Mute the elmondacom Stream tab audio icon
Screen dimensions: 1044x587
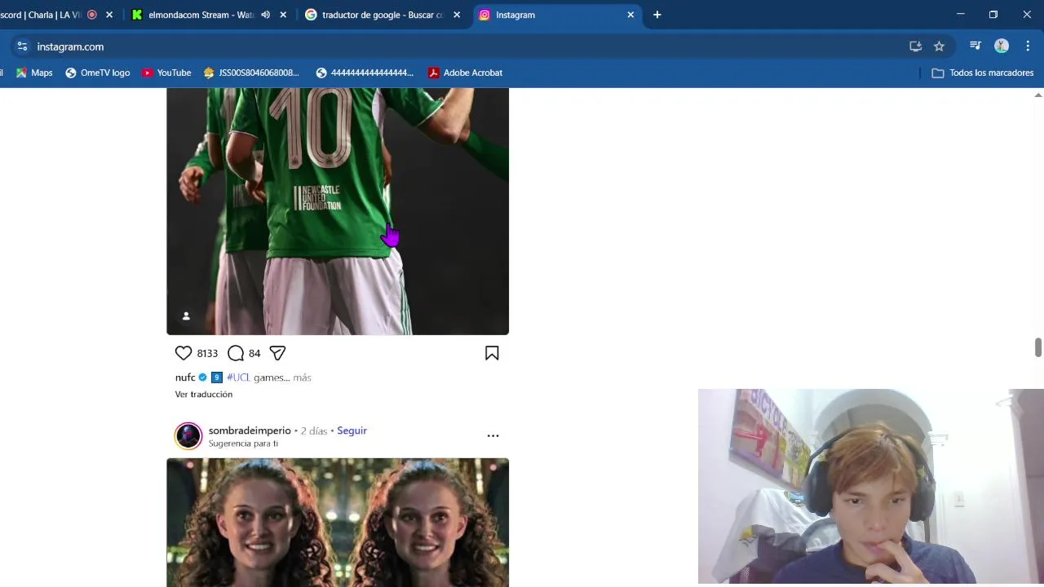coord(265,15)
